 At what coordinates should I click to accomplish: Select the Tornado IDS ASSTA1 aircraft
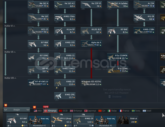click(91, 83)
